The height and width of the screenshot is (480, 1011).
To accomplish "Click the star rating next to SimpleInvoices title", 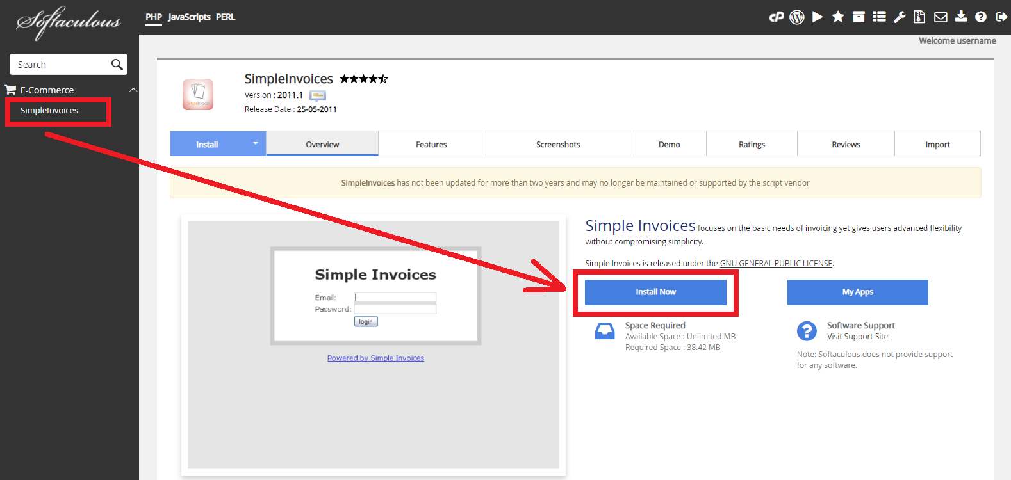I will pyautogui.click(x=364, y=79).
